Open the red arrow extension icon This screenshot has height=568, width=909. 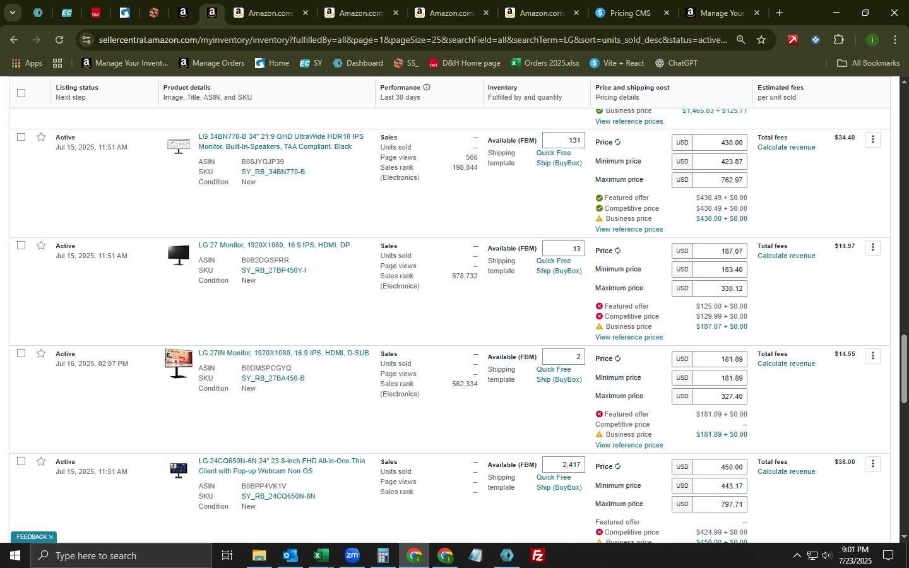pyautogui.click(x=792, y=40)
